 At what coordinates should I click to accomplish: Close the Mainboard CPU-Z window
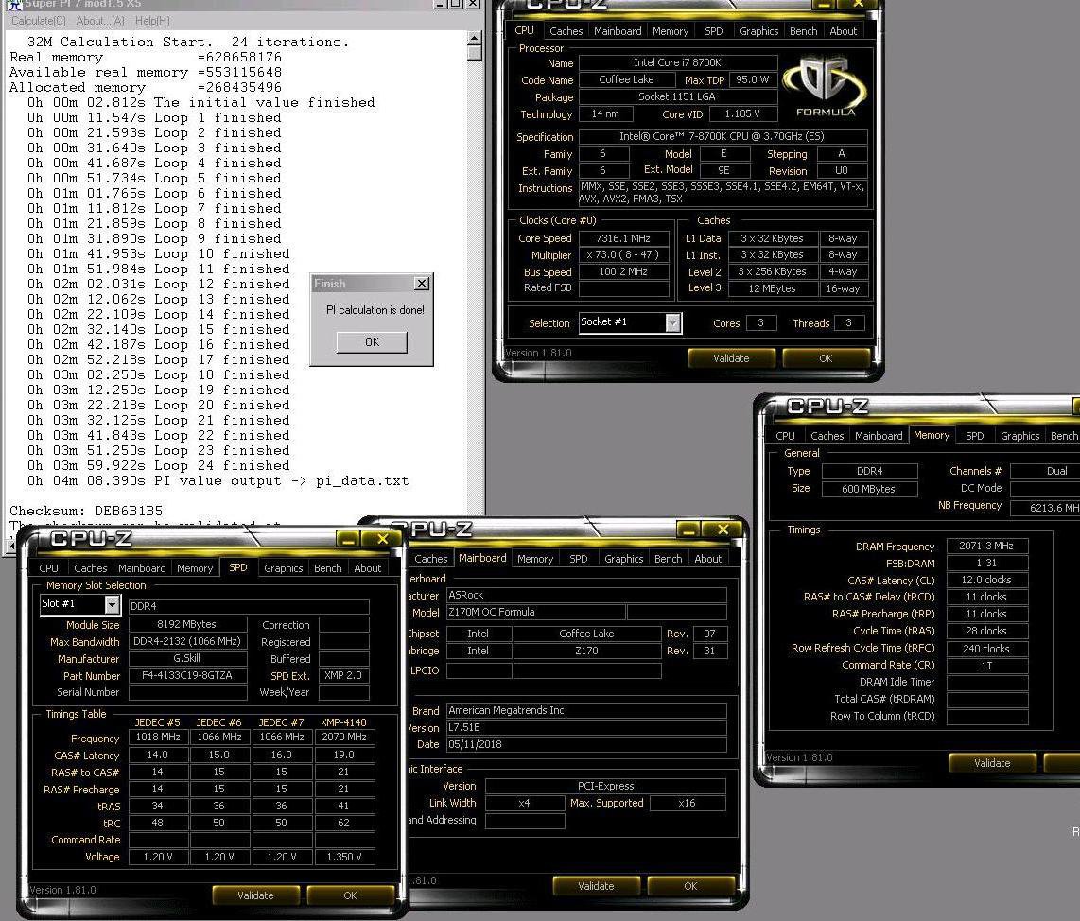[x=723, y=529]
